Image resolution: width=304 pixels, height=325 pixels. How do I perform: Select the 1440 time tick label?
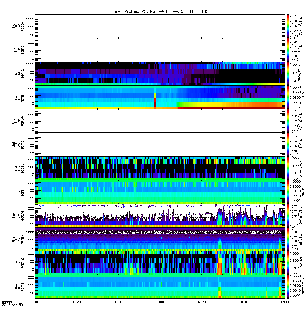coord(118,302)
